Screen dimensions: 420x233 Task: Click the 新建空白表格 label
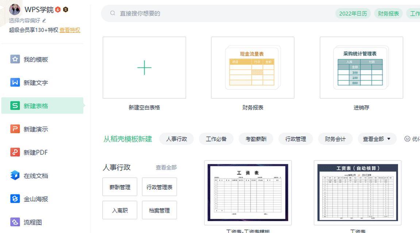(144, 107)
